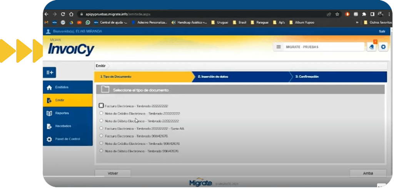Viewport: 394px width, 190px height.
Task: Open the Google Drive bookmark icon
Action: (x=71, y=22)
